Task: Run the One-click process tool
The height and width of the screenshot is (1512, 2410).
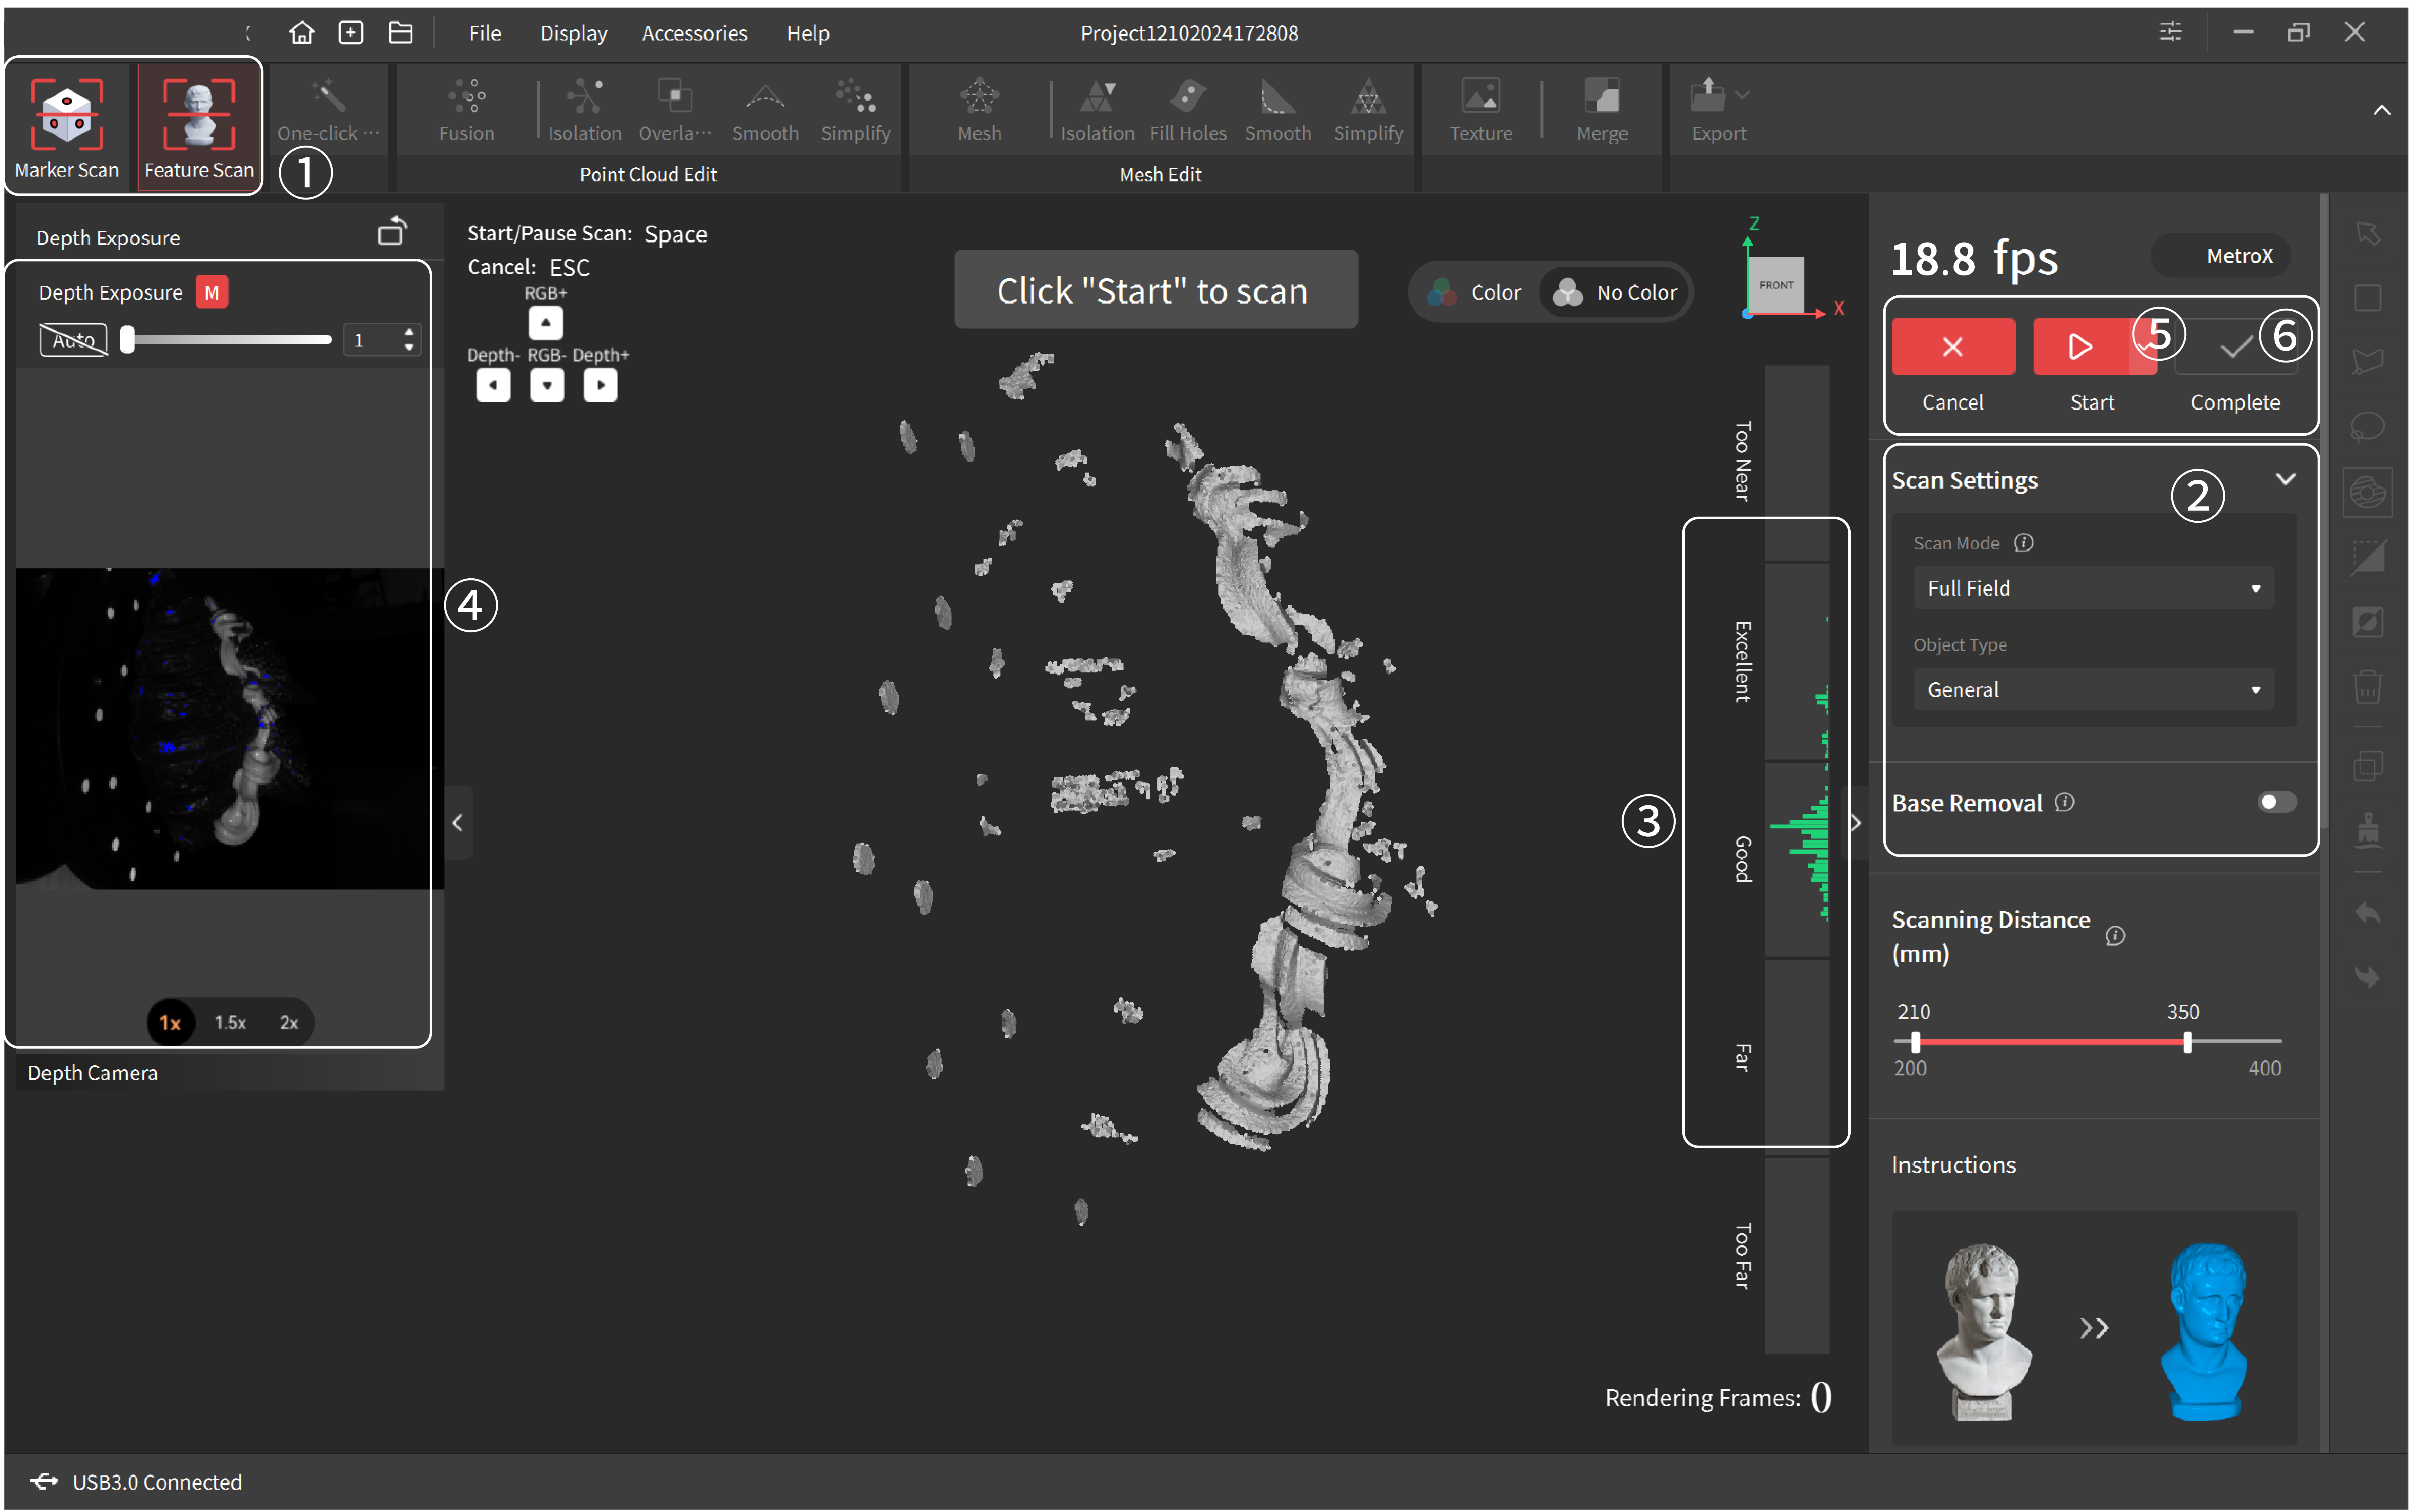Action: click(328, 110)
